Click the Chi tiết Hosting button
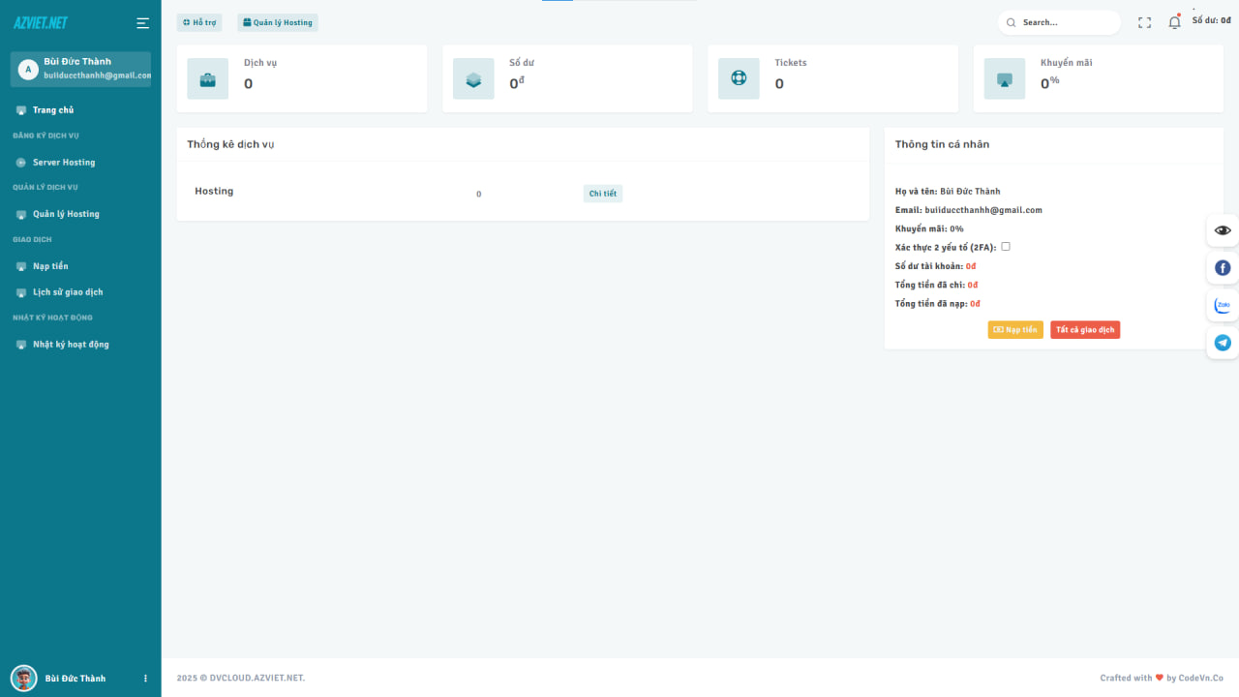Viewport: 1239px width, 697px height. pyautogui.click(x=602, y=194)
